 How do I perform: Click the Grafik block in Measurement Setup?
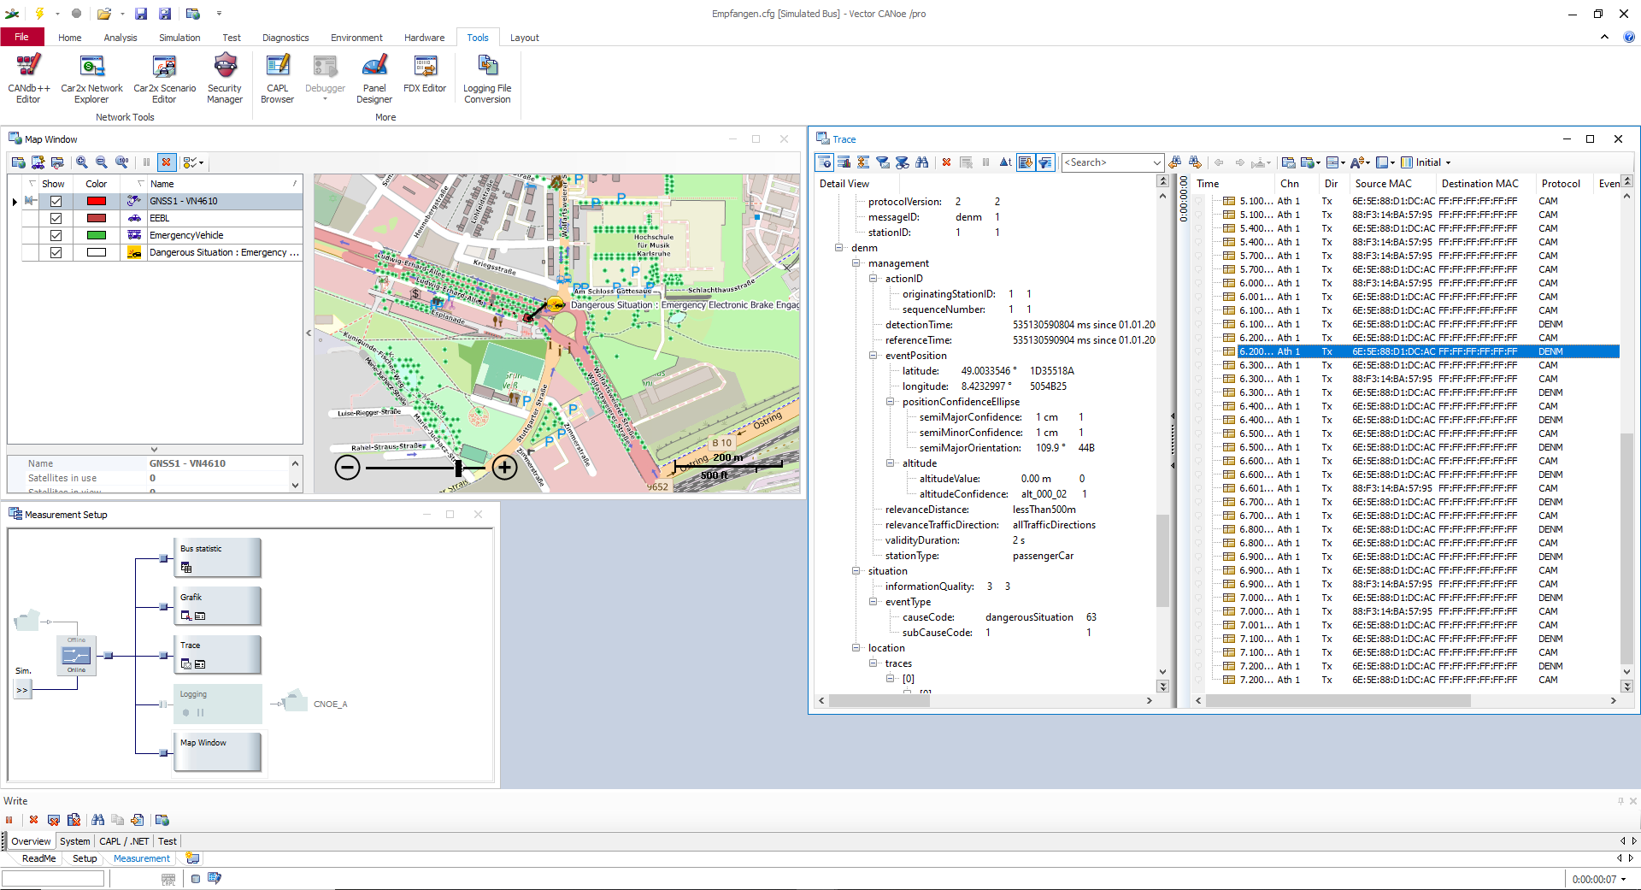point(217,606)
